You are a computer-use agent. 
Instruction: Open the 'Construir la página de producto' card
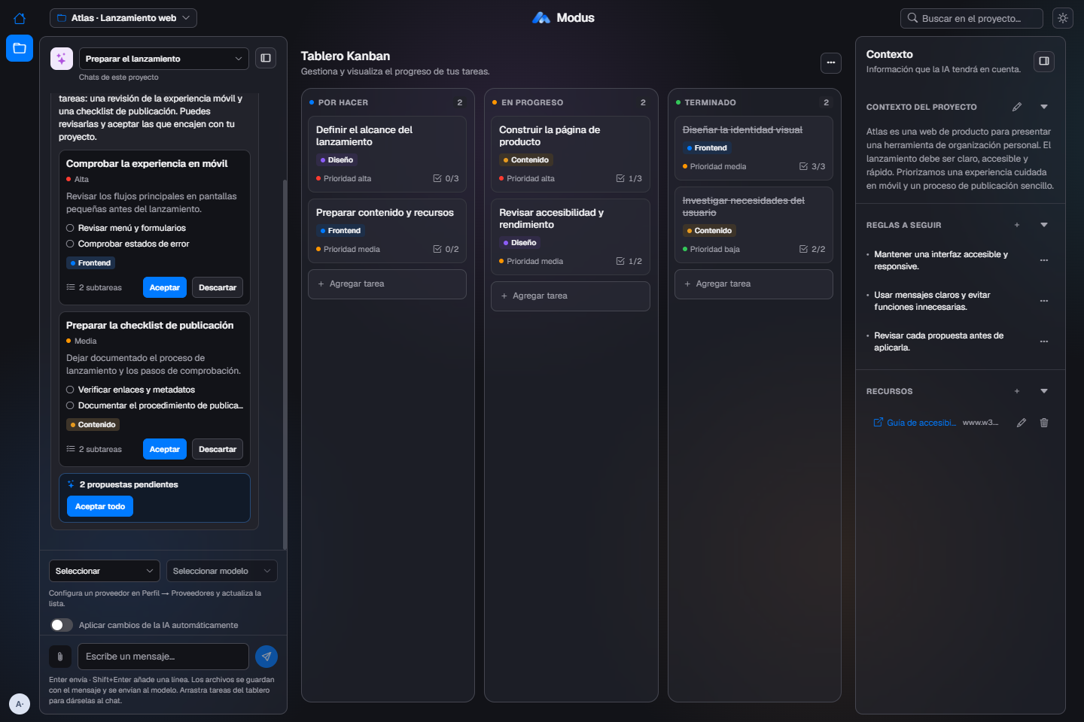pos(571,153)
